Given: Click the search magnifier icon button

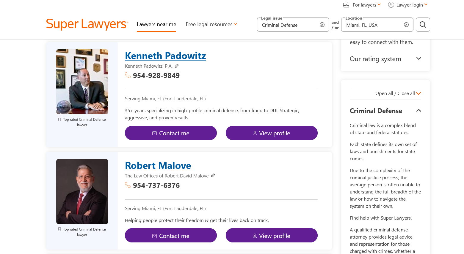Looking at the screenshot, I should coord(423,25).
